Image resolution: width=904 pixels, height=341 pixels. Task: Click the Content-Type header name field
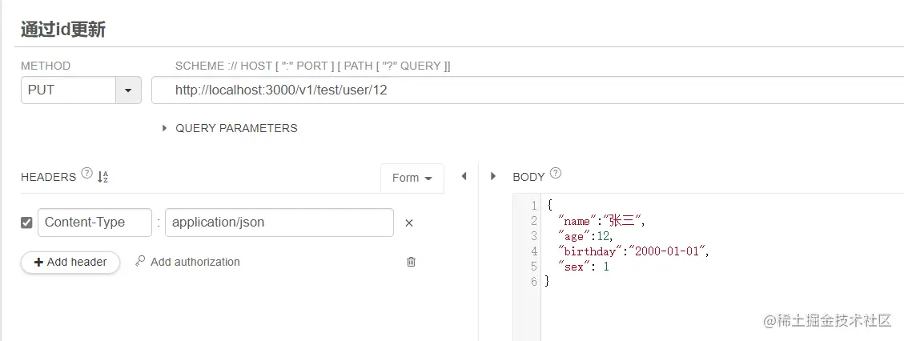pyautogui.click(x=94, y=223)
